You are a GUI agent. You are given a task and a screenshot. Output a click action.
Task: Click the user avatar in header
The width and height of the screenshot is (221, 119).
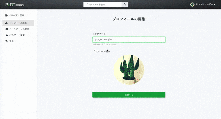[x=192, y=5]
